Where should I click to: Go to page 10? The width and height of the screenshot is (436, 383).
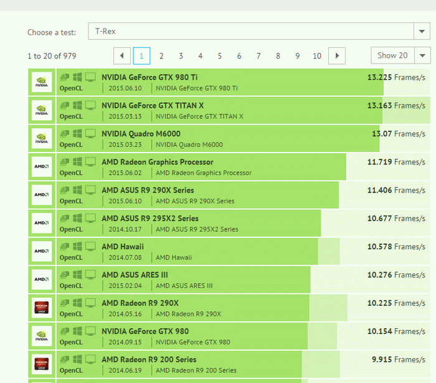click(x=317, y=56)
